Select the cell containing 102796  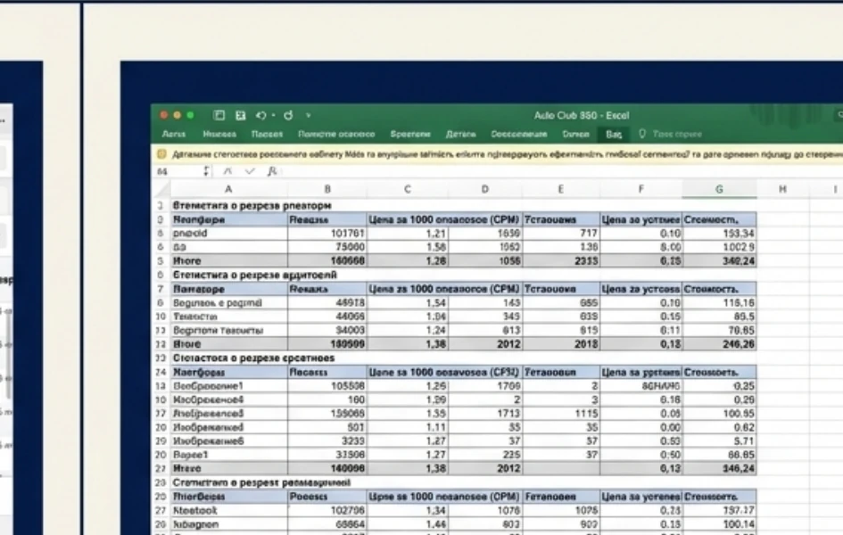pos(326,511)
